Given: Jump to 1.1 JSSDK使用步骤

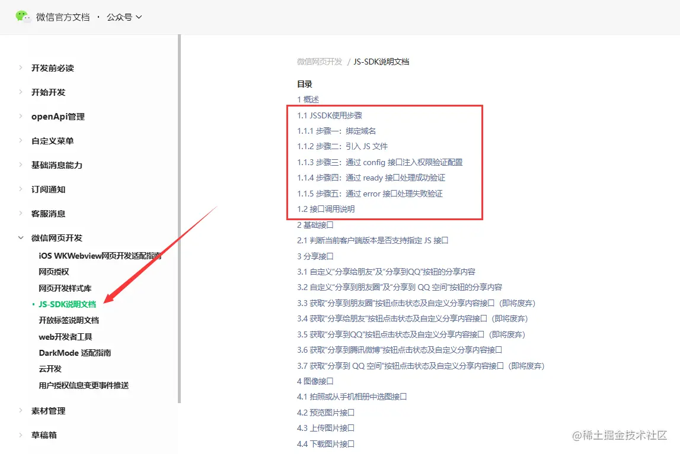Looking at the screenshot, I should (330, 115).
